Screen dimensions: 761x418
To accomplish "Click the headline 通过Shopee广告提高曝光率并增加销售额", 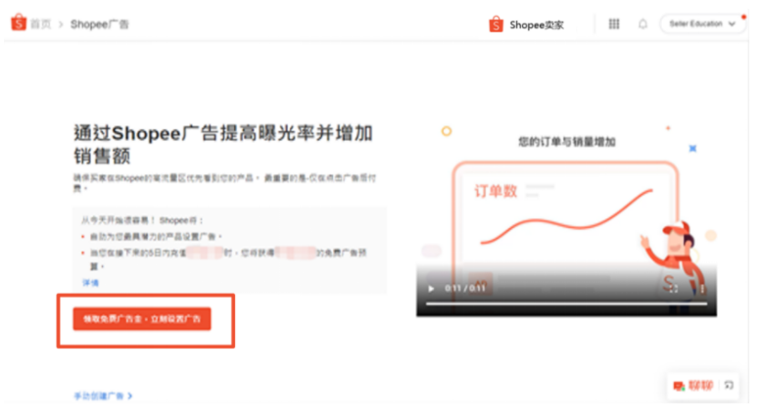I will (x=223, y=145).
